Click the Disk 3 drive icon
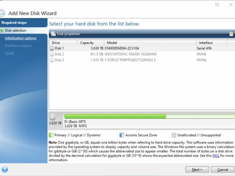The height and width of the screenshot is (176, 235). [x=52, y=60]
